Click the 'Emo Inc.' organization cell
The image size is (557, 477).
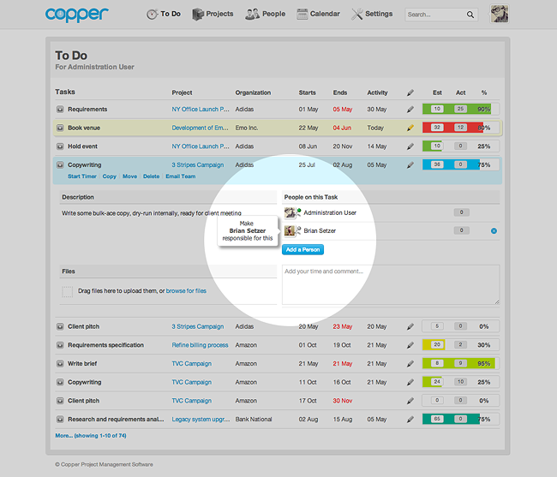click(x=247, y=128)
